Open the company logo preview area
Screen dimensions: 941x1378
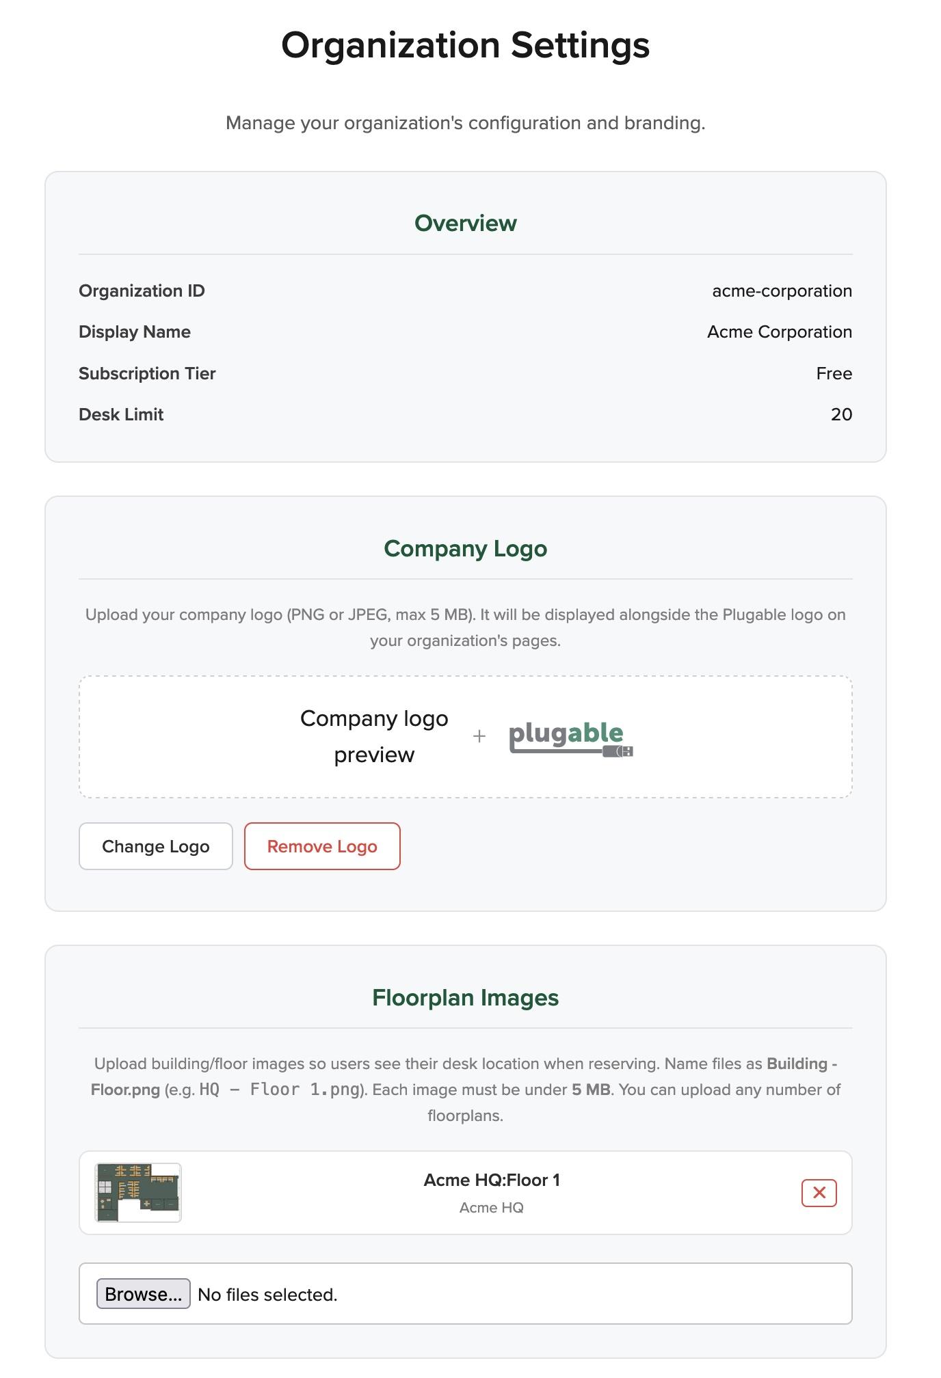pyautogui.click(x=465, y=736)
